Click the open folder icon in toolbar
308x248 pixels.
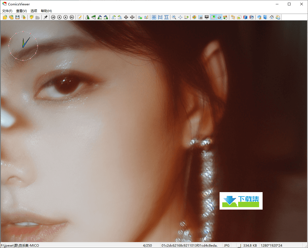[x=5, y=17]
